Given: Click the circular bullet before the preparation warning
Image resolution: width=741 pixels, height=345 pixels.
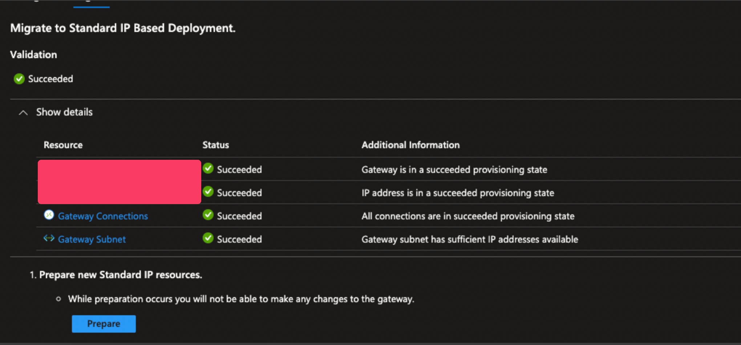Looking at the screenshot, I should point(58,299).
